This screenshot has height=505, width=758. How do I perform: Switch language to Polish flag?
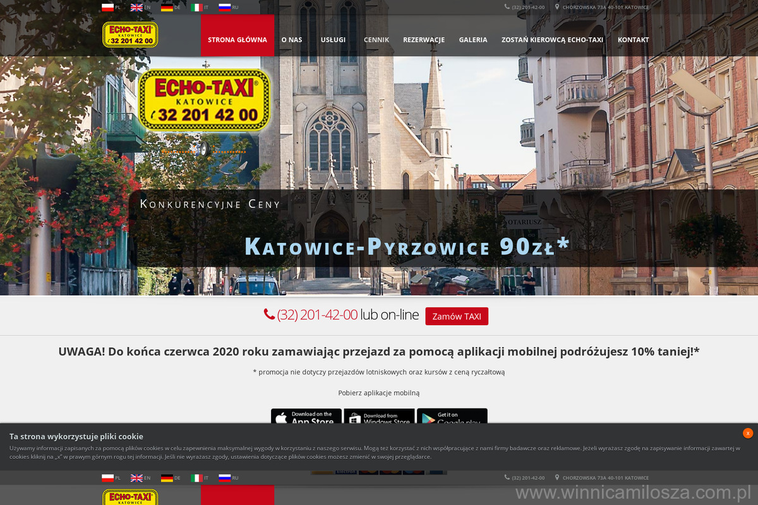[x=107, y=8]
